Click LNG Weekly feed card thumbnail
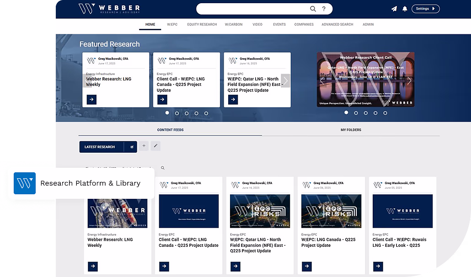This screenshot has width=471, height=277. click(x=118, y=213)
